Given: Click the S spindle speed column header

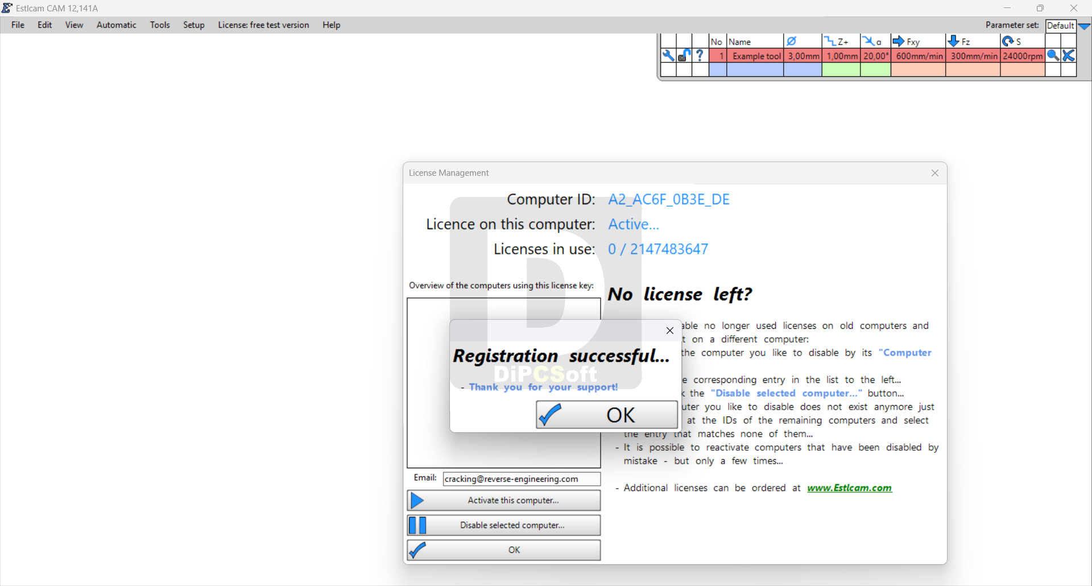Looking at the screenshot, I should click(1023, 42).
